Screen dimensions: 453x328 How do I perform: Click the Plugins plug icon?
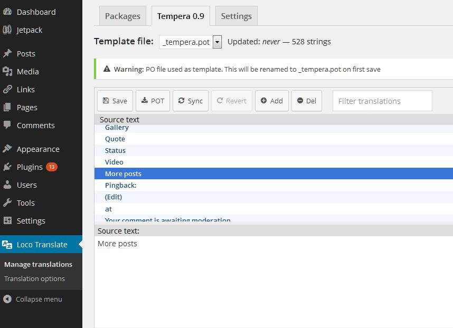point(7,167)
